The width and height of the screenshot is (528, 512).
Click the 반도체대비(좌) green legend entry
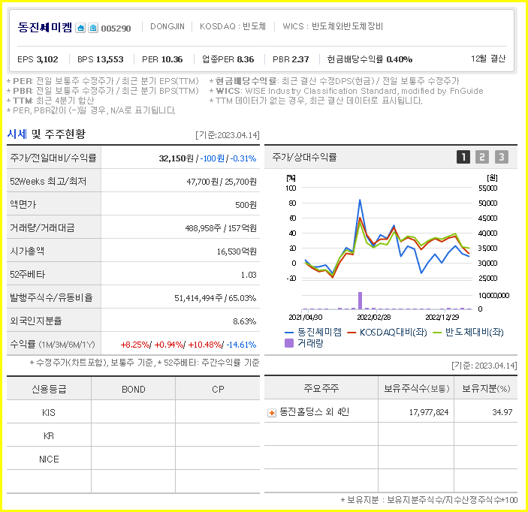pos(468,333)
